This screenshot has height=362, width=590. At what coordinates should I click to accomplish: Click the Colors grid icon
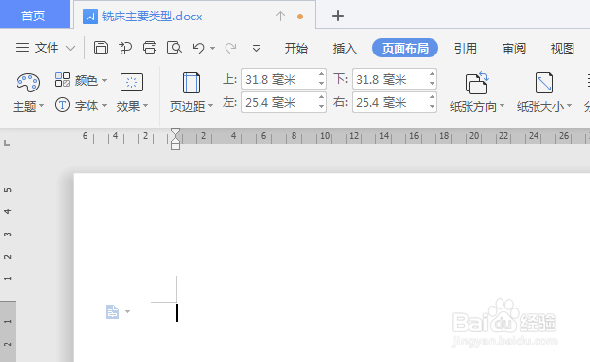coord(62,80)
